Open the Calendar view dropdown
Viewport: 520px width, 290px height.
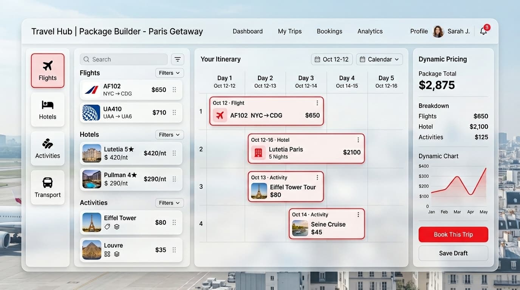379,59
